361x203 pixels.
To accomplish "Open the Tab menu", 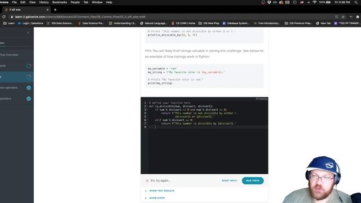I will [86, 2].
